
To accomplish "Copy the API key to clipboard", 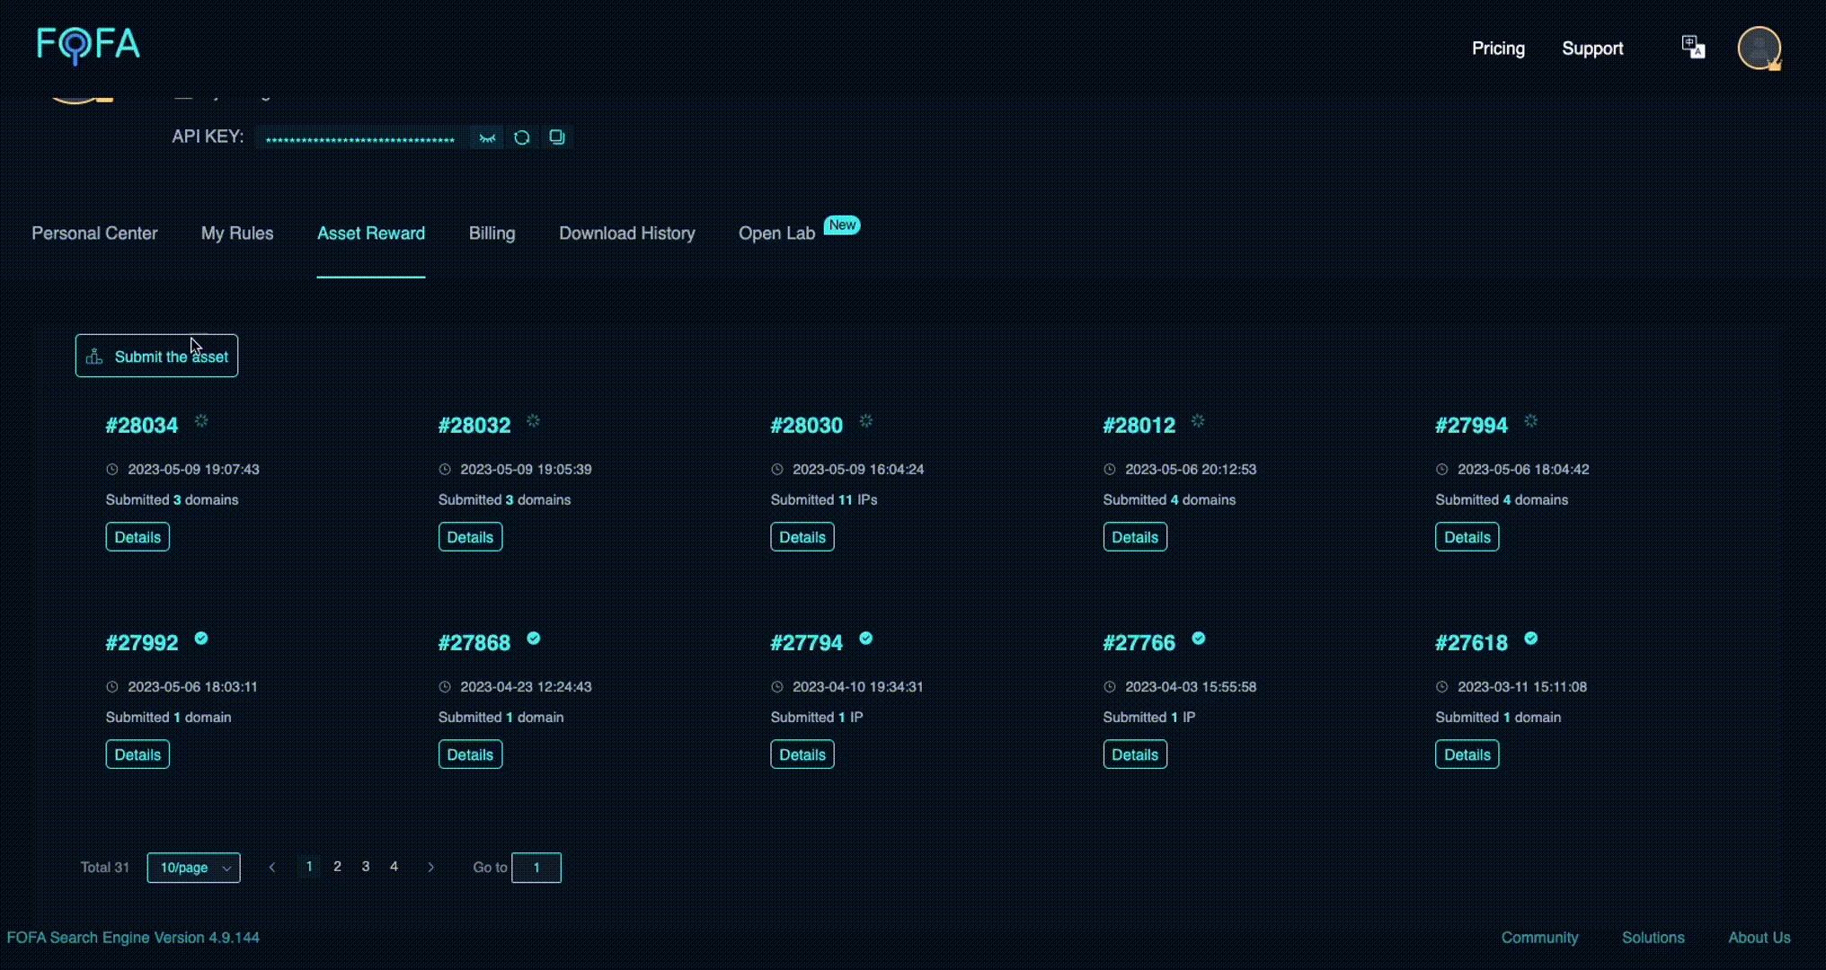I will (557, 137).
